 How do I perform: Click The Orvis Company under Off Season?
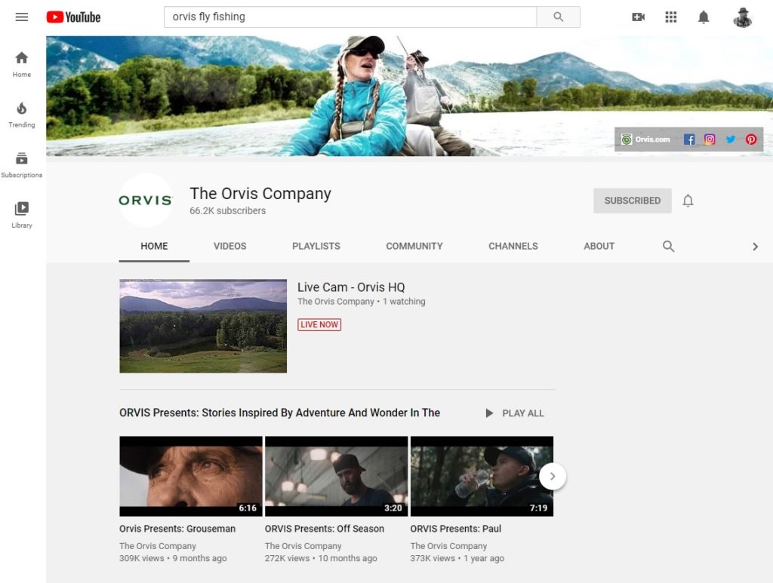pos(303,545)
